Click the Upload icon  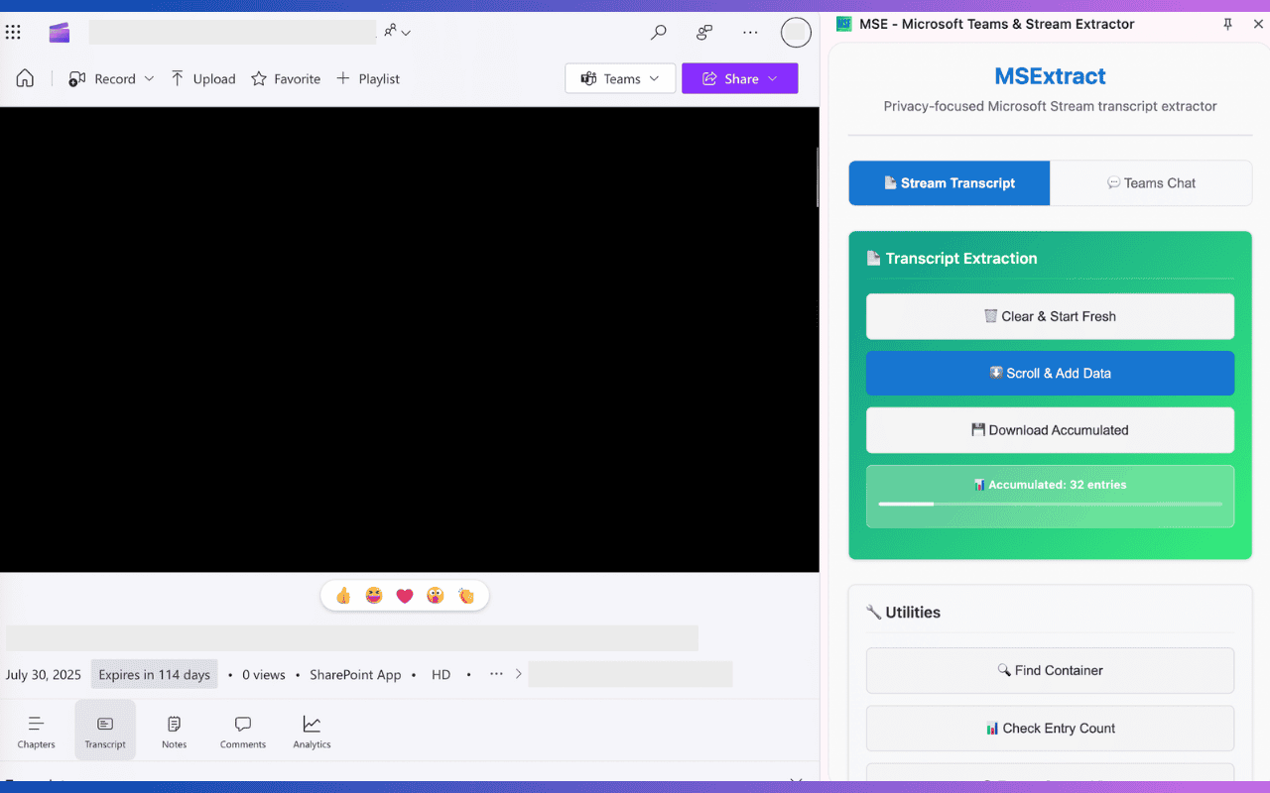(x=176, y=77)
